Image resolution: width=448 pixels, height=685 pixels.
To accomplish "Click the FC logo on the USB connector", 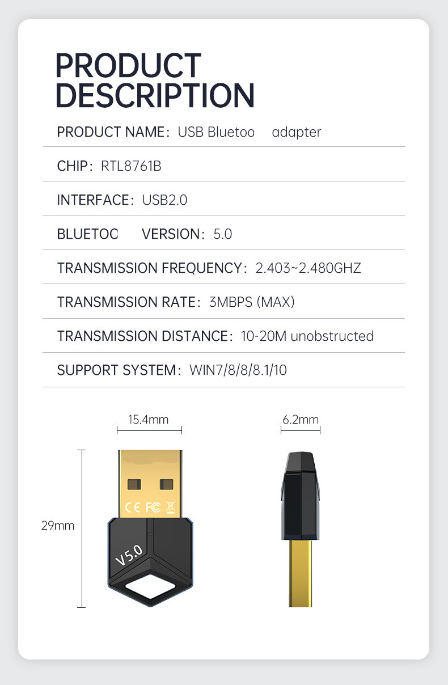I will pos(151,506).
